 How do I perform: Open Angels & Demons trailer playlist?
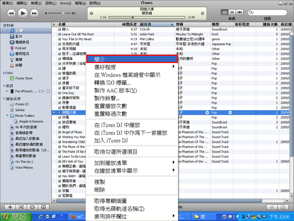pos(31,122)
